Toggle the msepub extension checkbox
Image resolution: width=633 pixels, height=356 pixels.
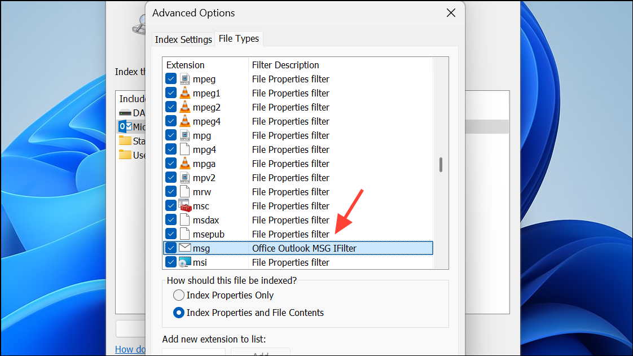click(x=171, y=234)
